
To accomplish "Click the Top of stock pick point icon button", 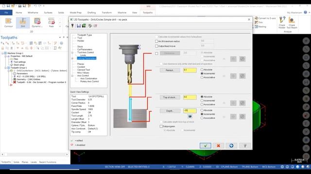I will click(233, 103).
